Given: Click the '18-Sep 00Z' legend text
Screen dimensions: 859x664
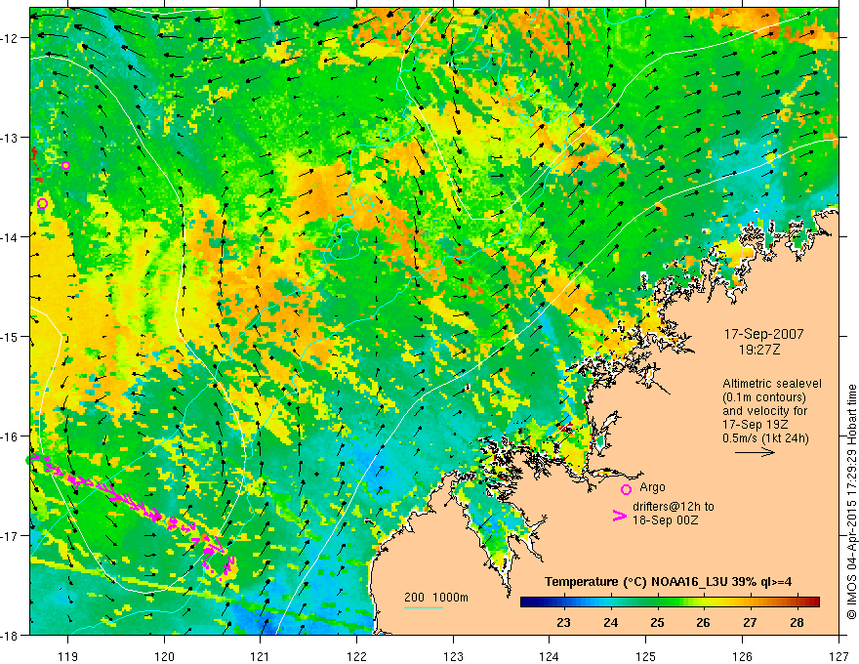Looking at the screenshot, I should coord(665,519).
